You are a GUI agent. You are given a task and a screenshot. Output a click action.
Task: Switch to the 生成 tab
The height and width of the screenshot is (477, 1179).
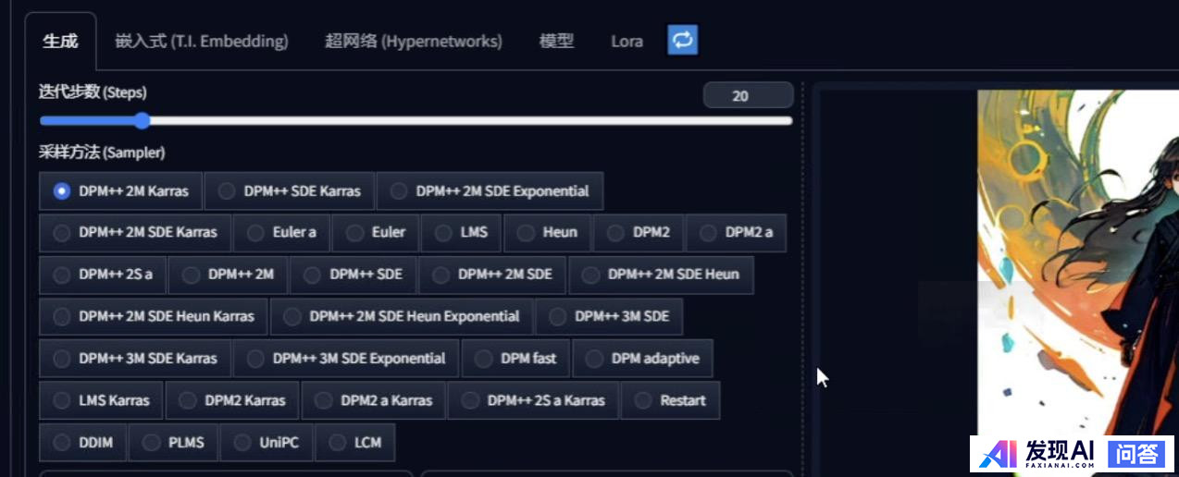point(60,42)
